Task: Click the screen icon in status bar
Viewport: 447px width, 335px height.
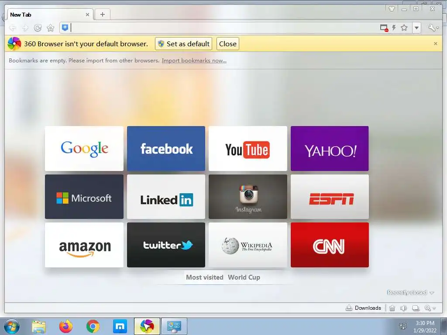Action: (416, 308)
